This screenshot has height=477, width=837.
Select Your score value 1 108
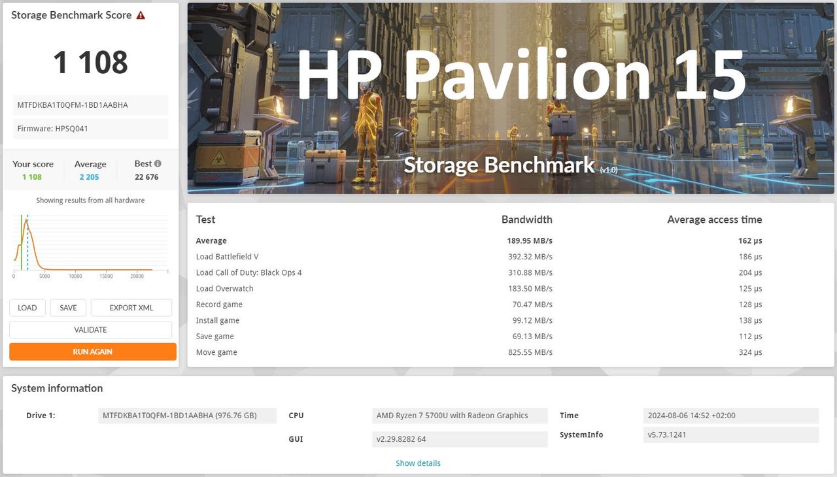point(32,177)
